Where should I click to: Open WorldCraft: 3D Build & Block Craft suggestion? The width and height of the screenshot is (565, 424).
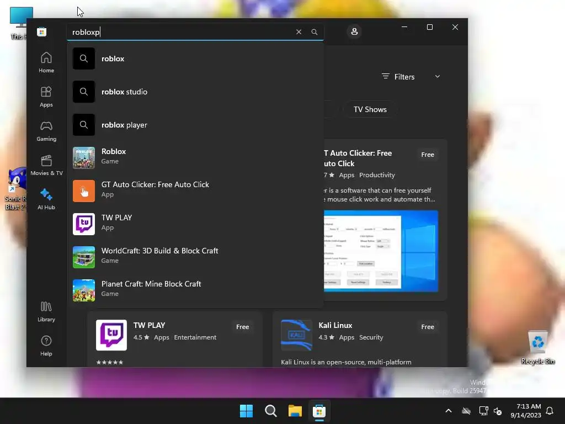click(x=195, y=257)
